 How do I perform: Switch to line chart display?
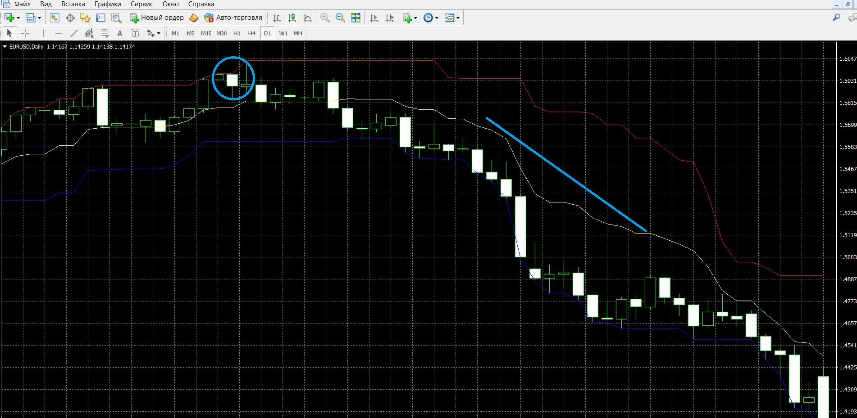point(307,18)
